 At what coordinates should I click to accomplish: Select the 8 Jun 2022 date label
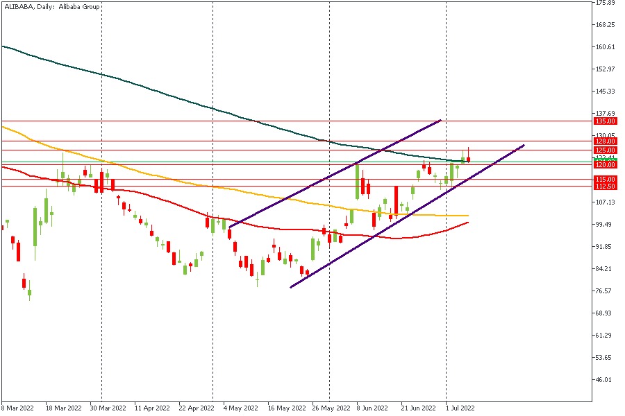tap(374, 409)
